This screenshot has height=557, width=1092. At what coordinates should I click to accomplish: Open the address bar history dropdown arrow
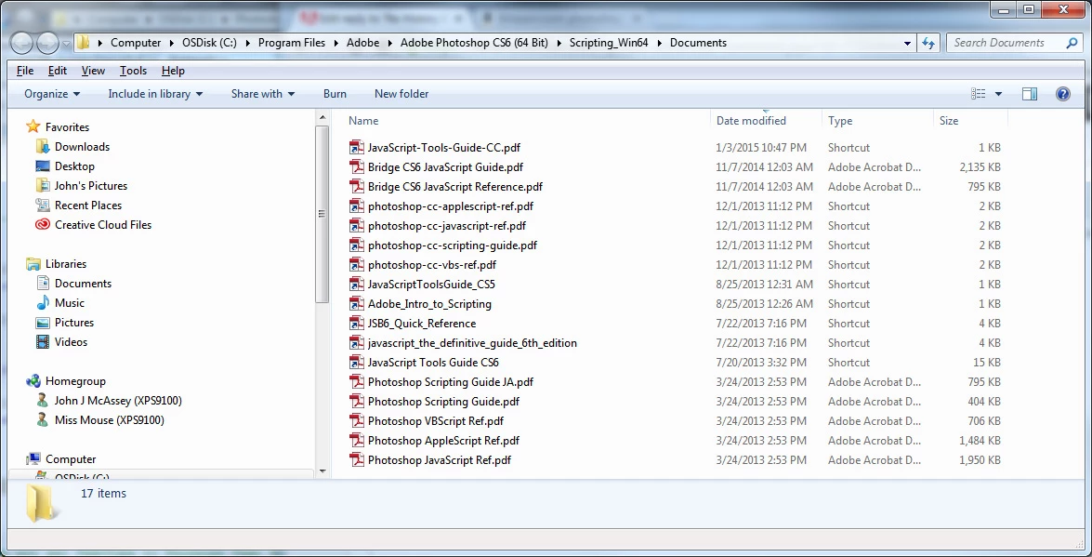click(x=907, y=43)
